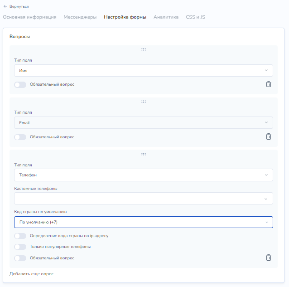
Task: Enable Определение кода страны по ip адресу
Action: pos(20,236)
